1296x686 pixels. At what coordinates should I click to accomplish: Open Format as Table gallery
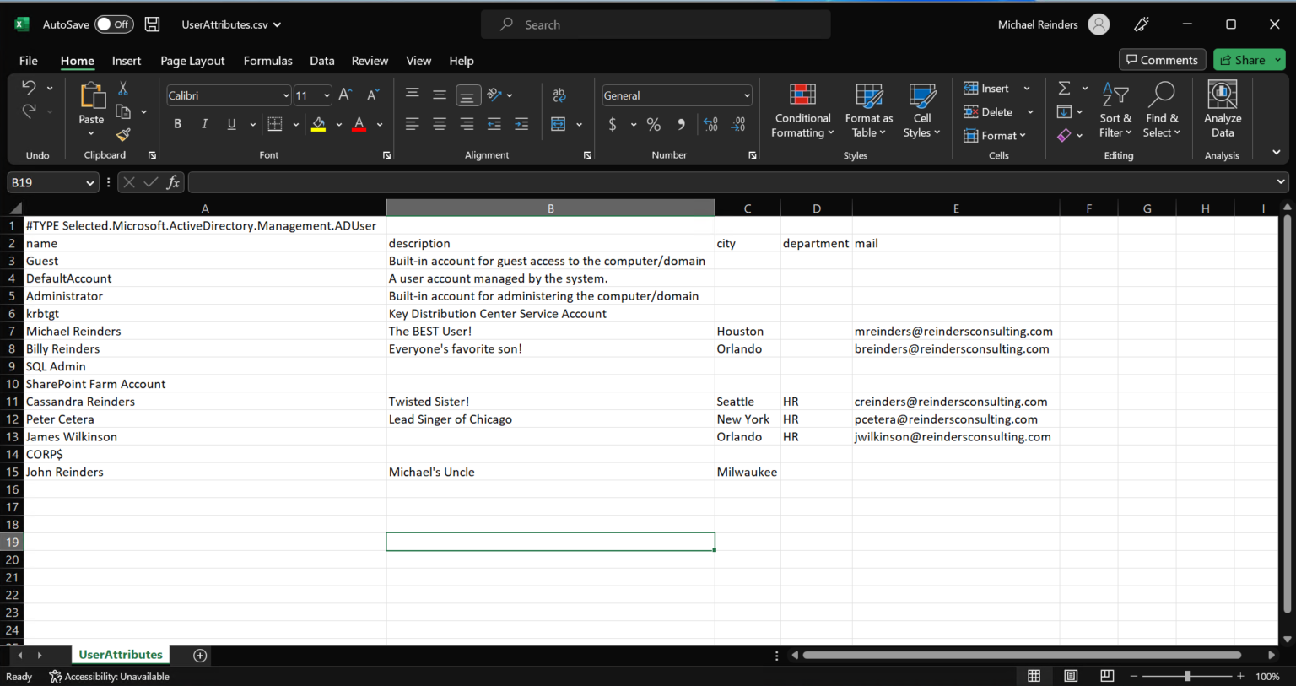868,111
